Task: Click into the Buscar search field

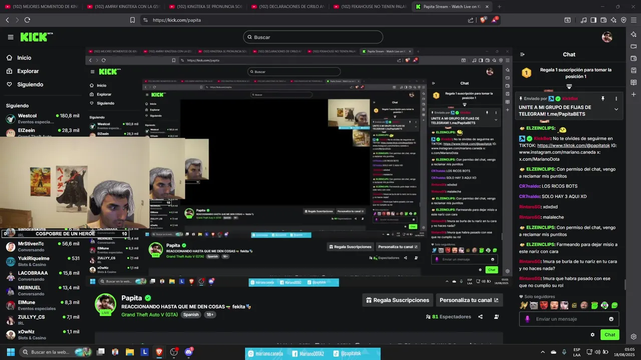Action: click(x=313, y=37)
